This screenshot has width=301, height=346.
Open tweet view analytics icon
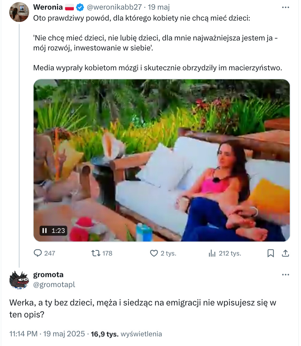(212, 253)
